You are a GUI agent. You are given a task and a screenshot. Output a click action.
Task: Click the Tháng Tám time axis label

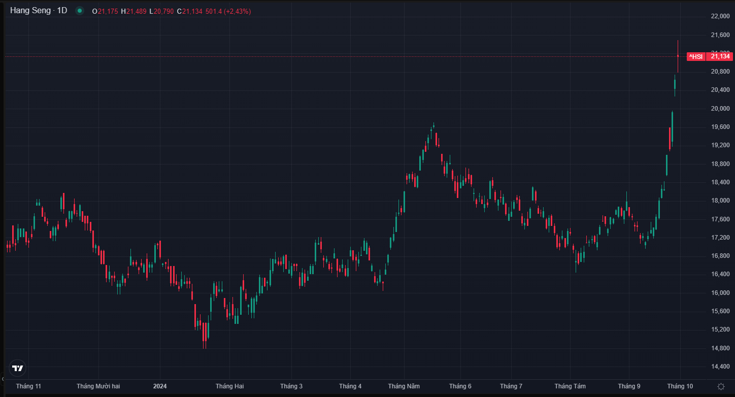point(570,386)
